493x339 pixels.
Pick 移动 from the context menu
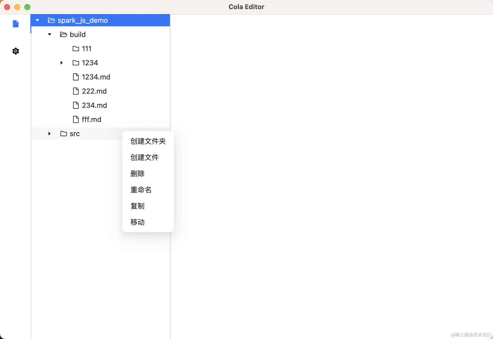138,222
